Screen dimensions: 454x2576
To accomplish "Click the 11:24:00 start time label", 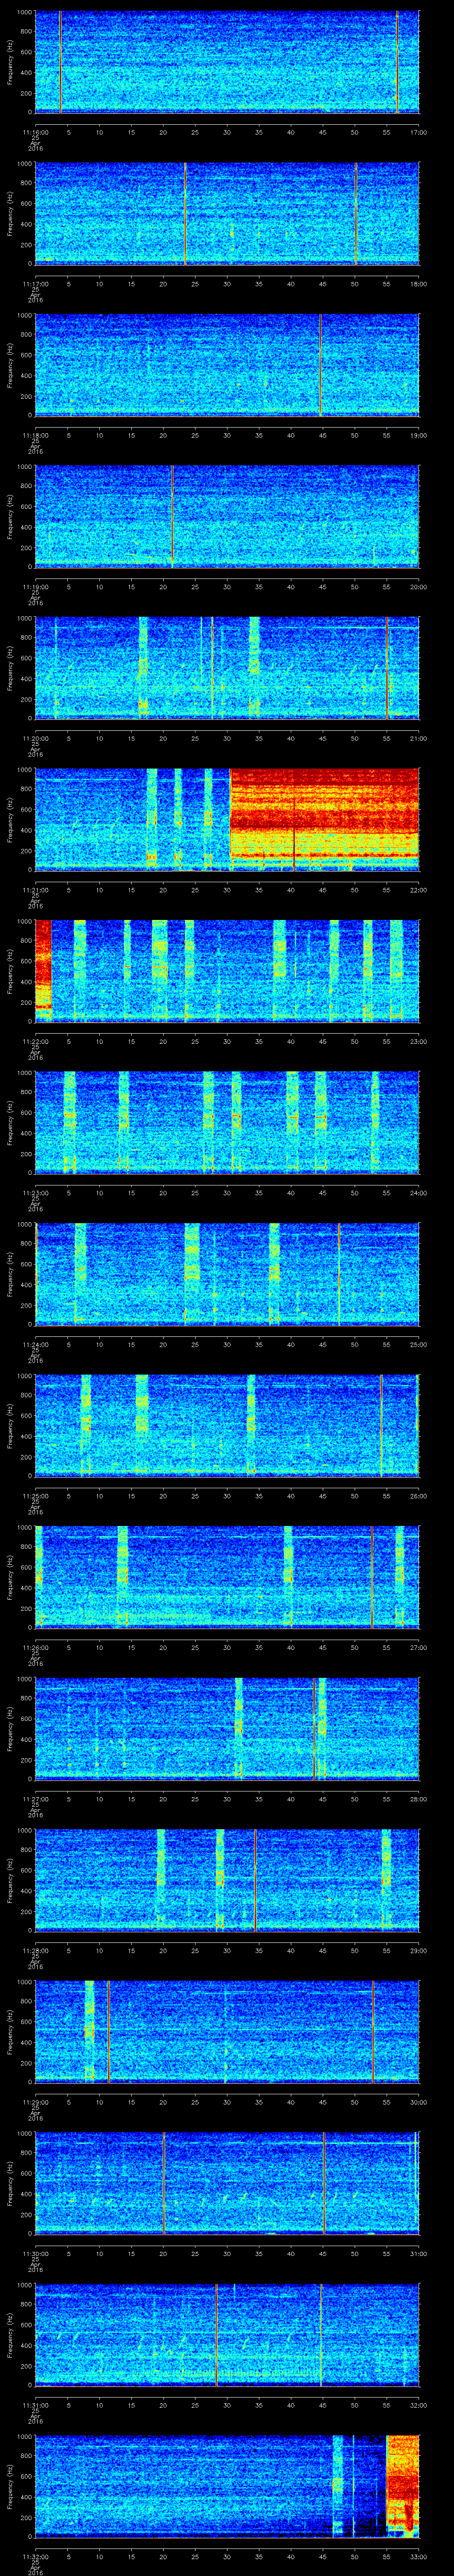I will point(35,1344).
